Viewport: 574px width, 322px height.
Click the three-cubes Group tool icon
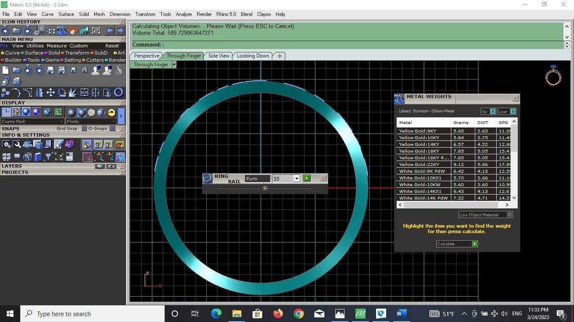tap(5, 93)
